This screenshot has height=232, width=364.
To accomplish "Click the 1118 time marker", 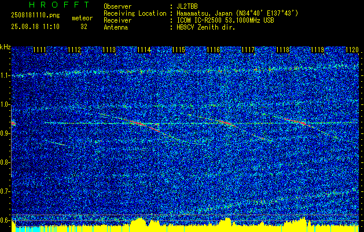I will (283, 49).
